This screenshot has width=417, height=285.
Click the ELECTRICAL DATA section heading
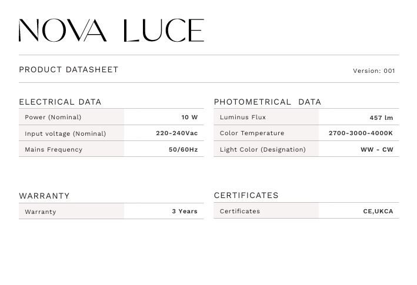click(60, 102)
